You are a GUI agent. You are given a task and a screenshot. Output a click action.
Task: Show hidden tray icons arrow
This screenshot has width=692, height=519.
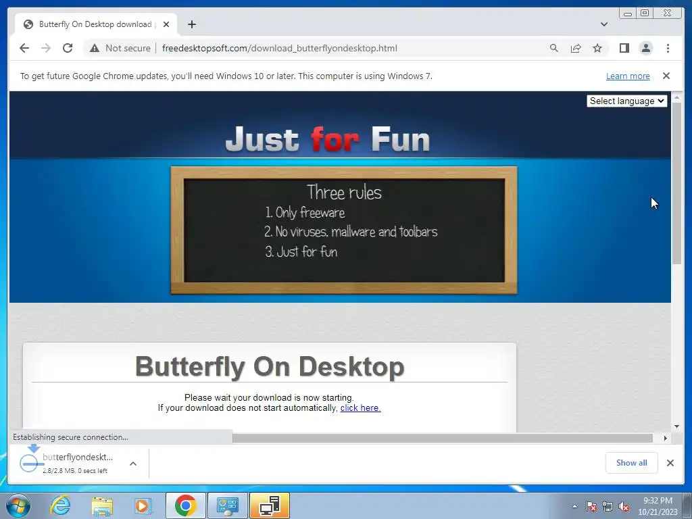[x=574, y=506]
